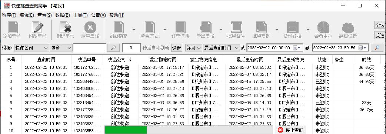Screen dimensions: 386x134
Task: Open 高级设置 advanced settings
Action: (348, 27)
